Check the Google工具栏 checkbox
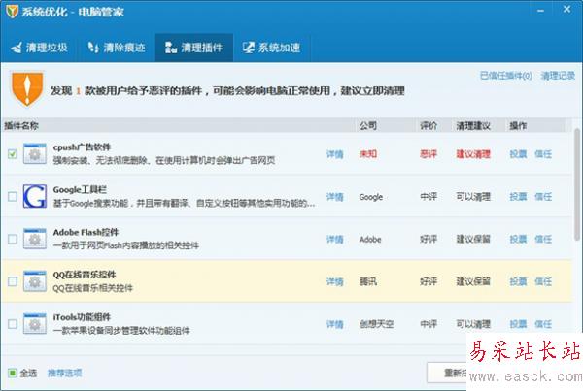This screenshot has width=583, height=391. pos(13,196)
